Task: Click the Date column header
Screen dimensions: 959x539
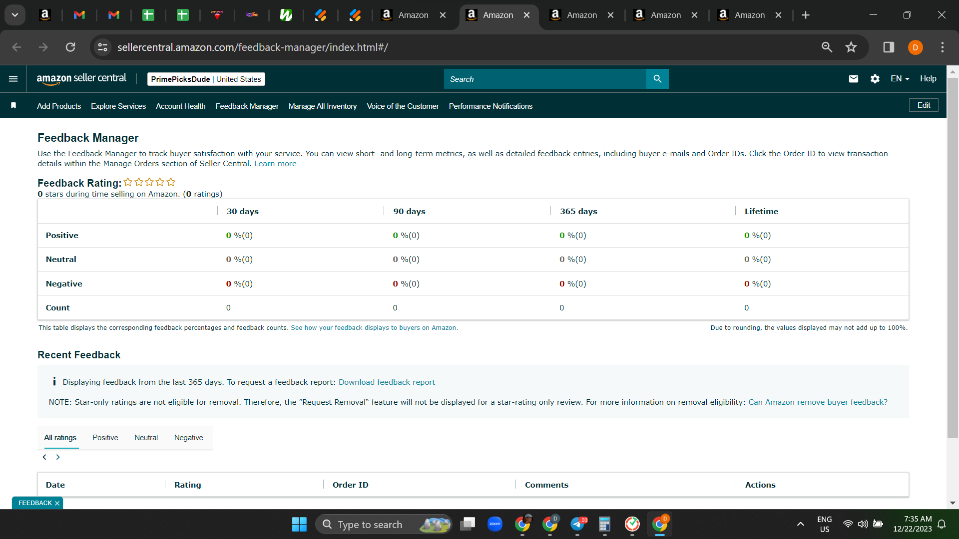Action: click(55, 485)
